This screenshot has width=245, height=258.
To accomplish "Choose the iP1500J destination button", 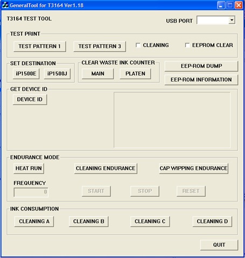I will [x=57, y=74].
